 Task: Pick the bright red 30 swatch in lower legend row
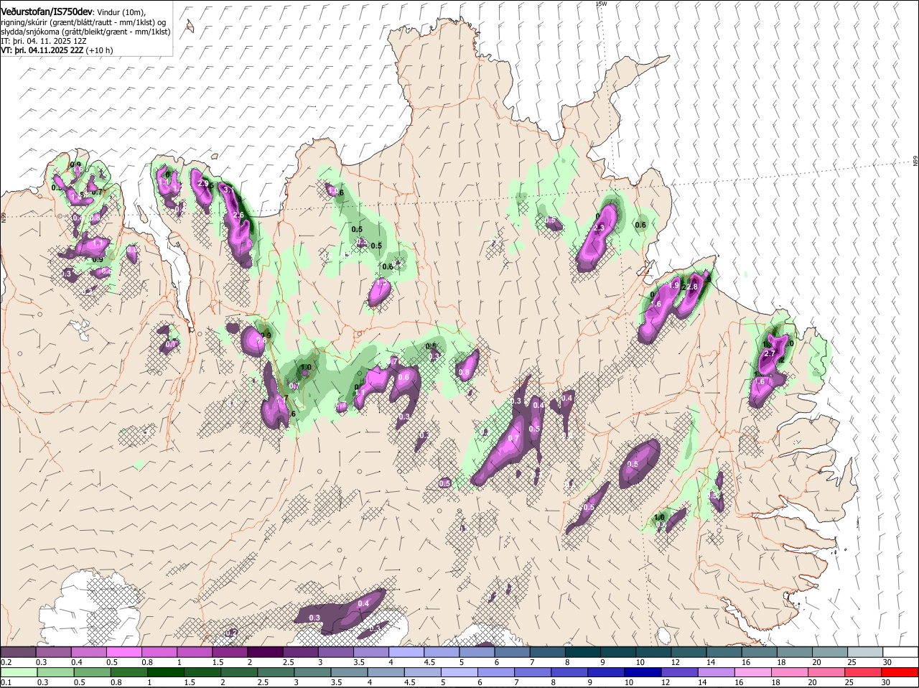(900, 672)
